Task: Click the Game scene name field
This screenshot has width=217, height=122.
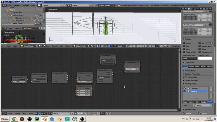Action: pos(81,5)
